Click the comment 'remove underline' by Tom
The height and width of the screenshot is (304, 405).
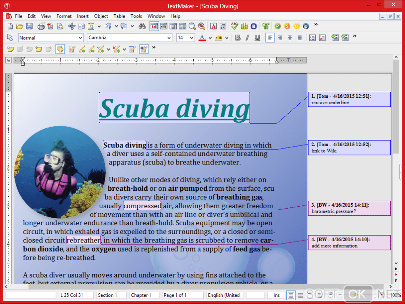click(349, 99)
